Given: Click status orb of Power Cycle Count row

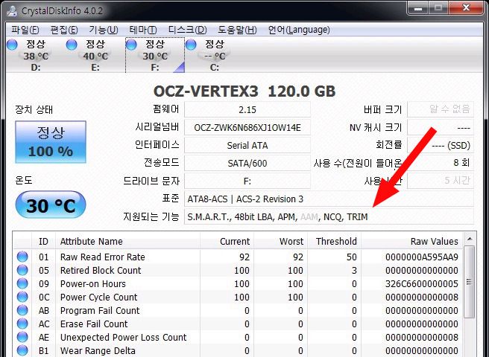Looking at the screenshot, I should (x=22, y=297).
